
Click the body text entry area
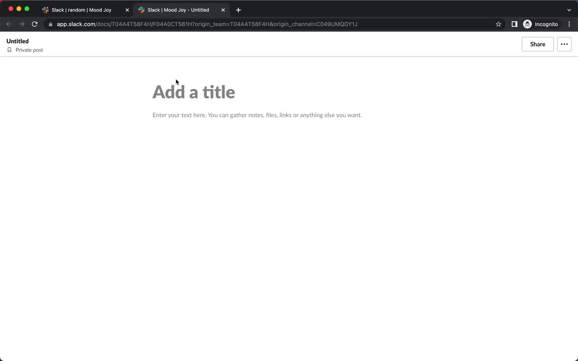point(257,114)
